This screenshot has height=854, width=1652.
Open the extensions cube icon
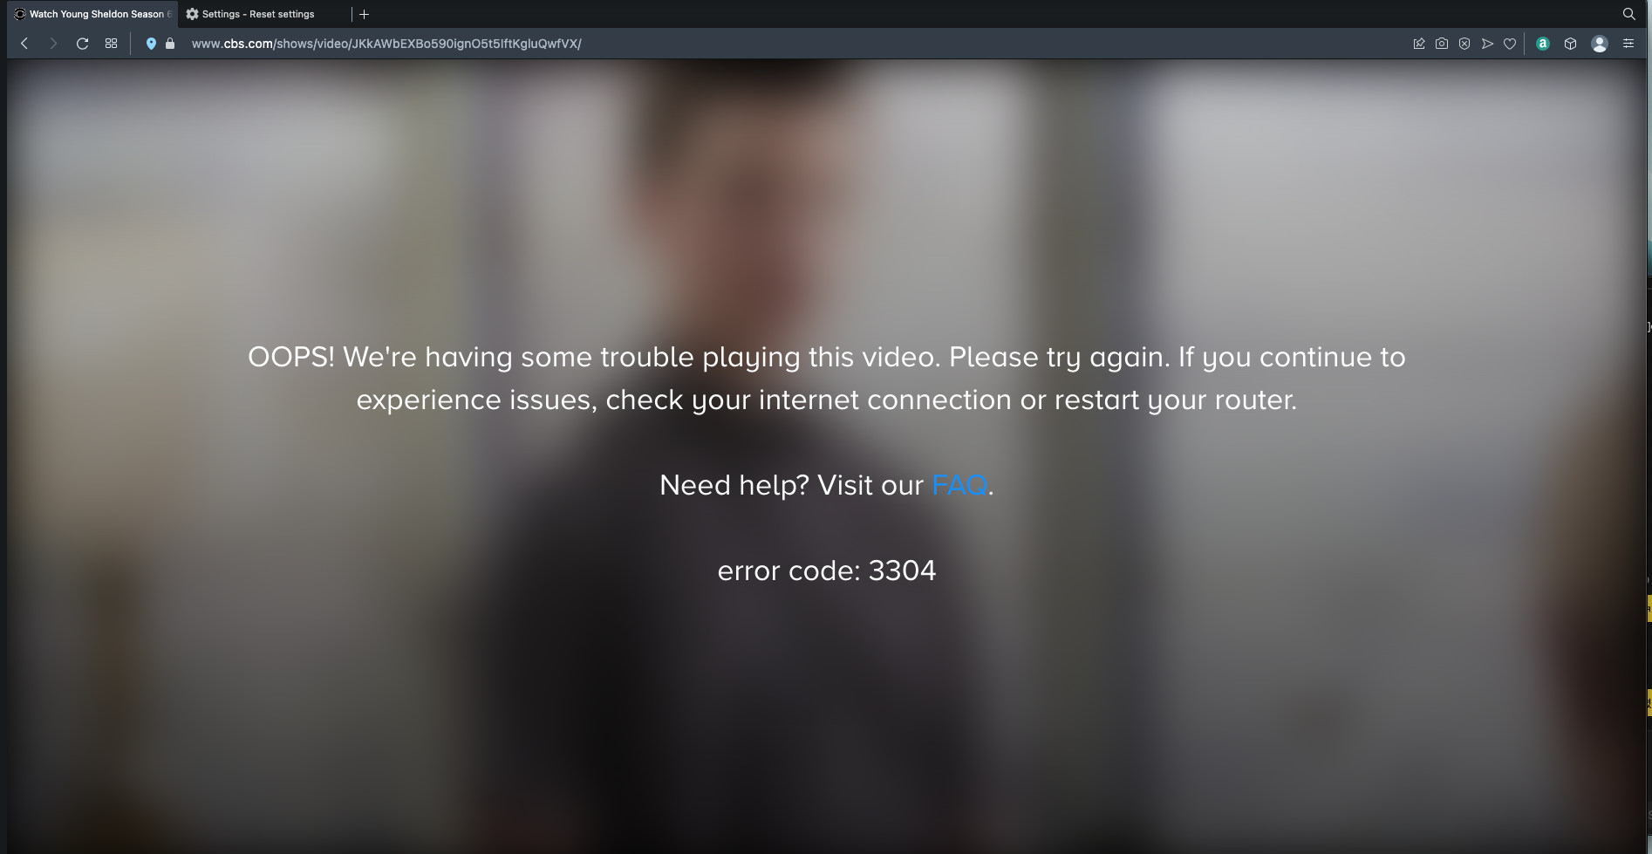(1570, 44)
